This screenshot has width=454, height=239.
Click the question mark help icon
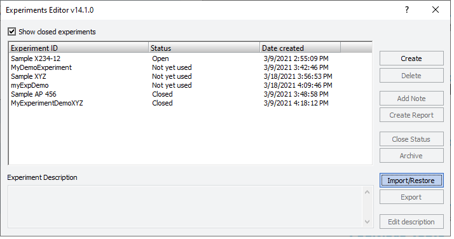pyautogui.click(x=407, y=10)
